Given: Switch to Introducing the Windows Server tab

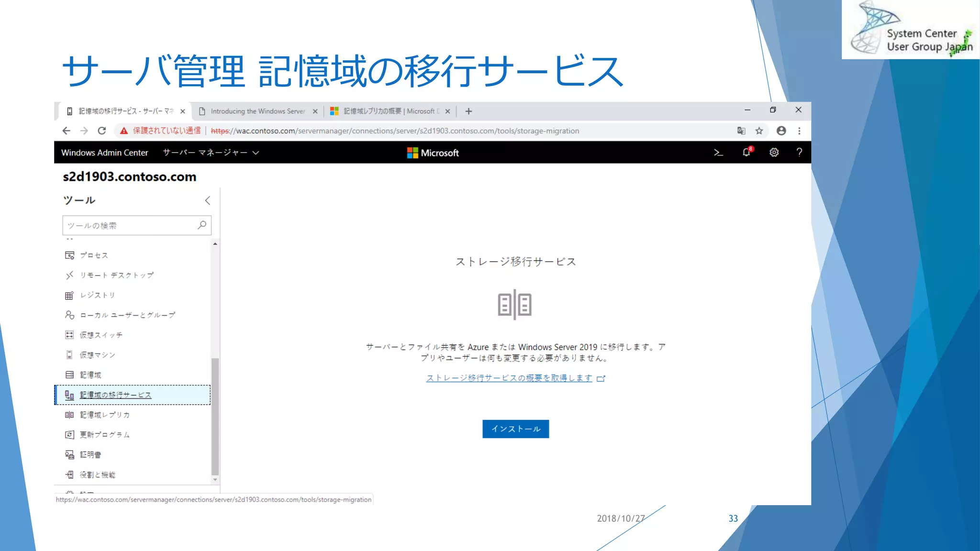Looking at the screenshot, I should (x=257, y=111).
